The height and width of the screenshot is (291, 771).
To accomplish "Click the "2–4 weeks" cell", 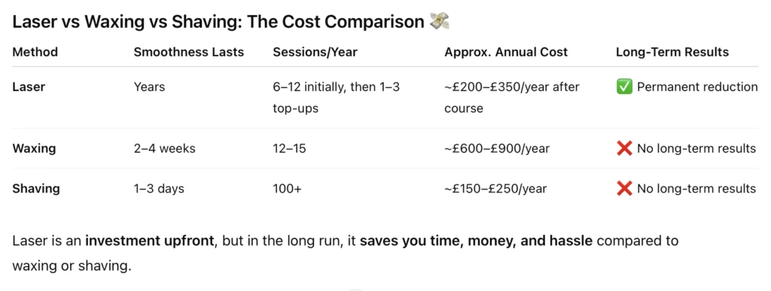I will pos(164,148).
